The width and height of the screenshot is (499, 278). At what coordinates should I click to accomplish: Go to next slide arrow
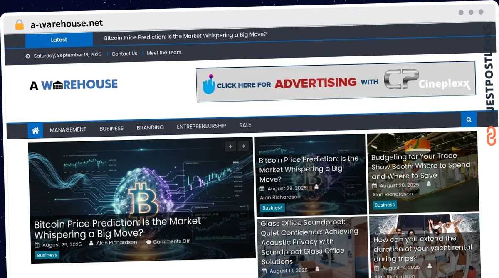pyautogui.click(x=243, y=146)
